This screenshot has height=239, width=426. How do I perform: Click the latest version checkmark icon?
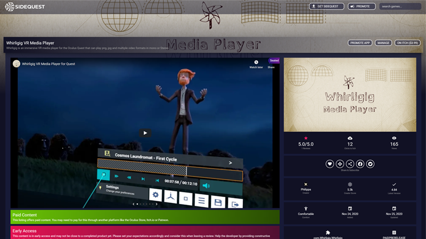[x=394, y=184]
